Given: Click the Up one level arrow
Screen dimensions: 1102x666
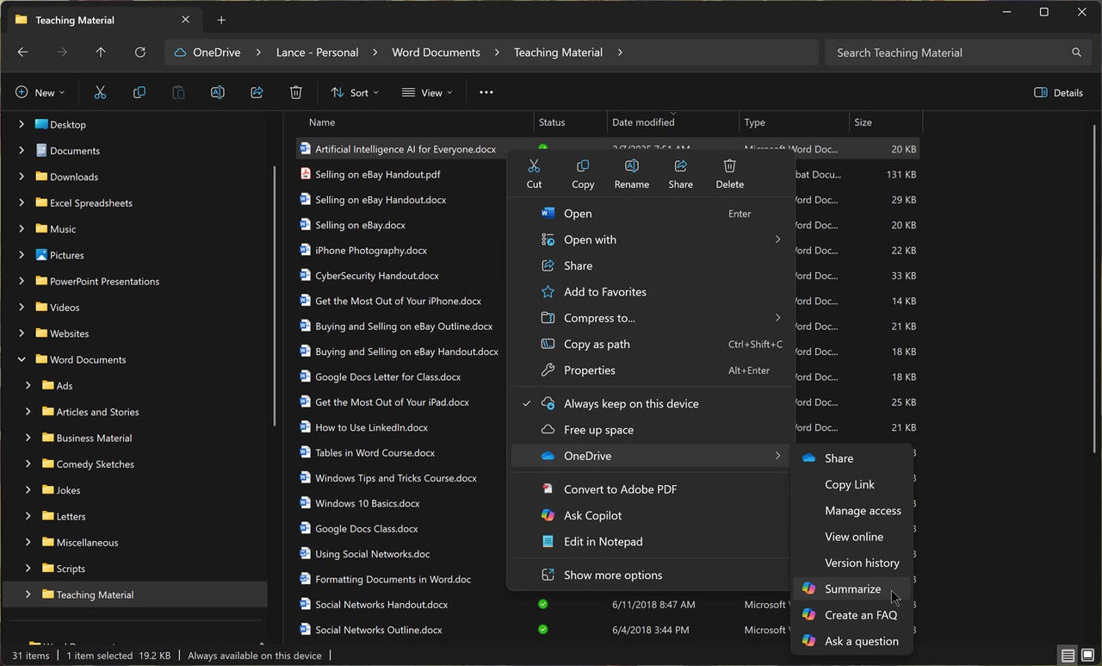Looking at the screenshot, I should pos(101,53).
